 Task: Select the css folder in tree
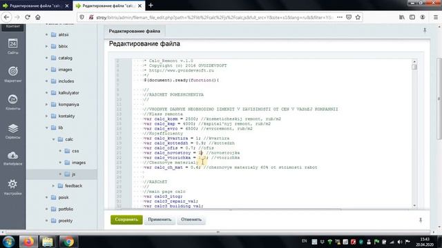(75, 151)
